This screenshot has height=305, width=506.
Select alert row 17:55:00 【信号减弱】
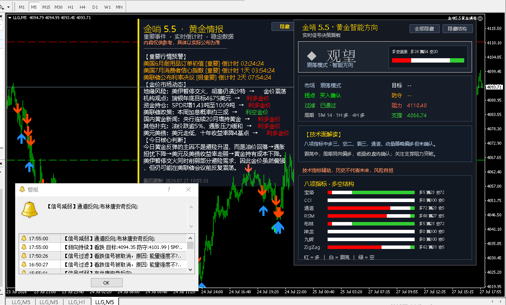click(103, 239)
